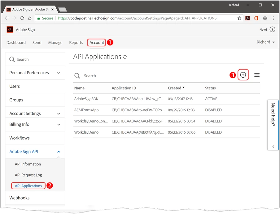Image resolution: width=280 pixels, height=214 pixels.
Task: Open the Groups settings page
Action: (35, 100)
